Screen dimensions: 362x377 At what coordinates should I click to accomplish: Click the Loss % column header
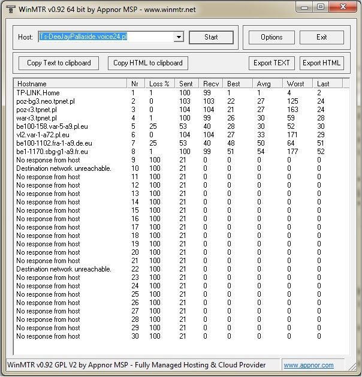click(x=161, y=83)
